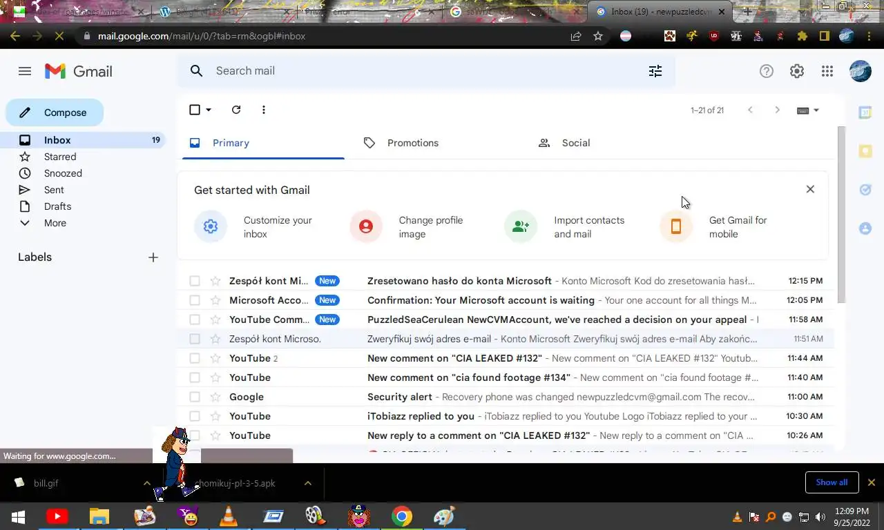
Task: Open the input tools dropdown arrow
Action: click(816, 110)
